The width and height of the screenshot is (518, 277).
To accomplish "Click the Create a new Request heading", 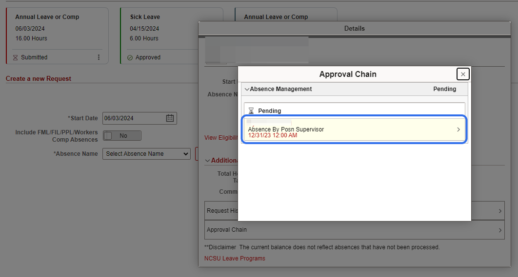I will [x=39, y=78].
